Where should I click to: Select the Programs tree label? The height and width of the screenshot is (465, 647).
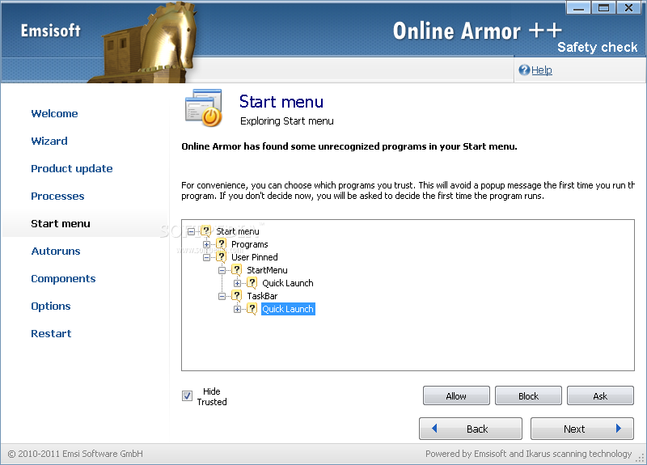pos(250,244)
